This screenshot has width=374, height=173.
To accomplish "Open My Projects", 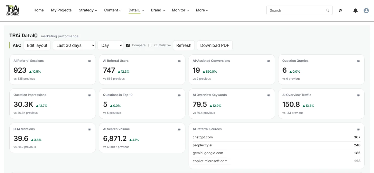I will click(61, 10).
